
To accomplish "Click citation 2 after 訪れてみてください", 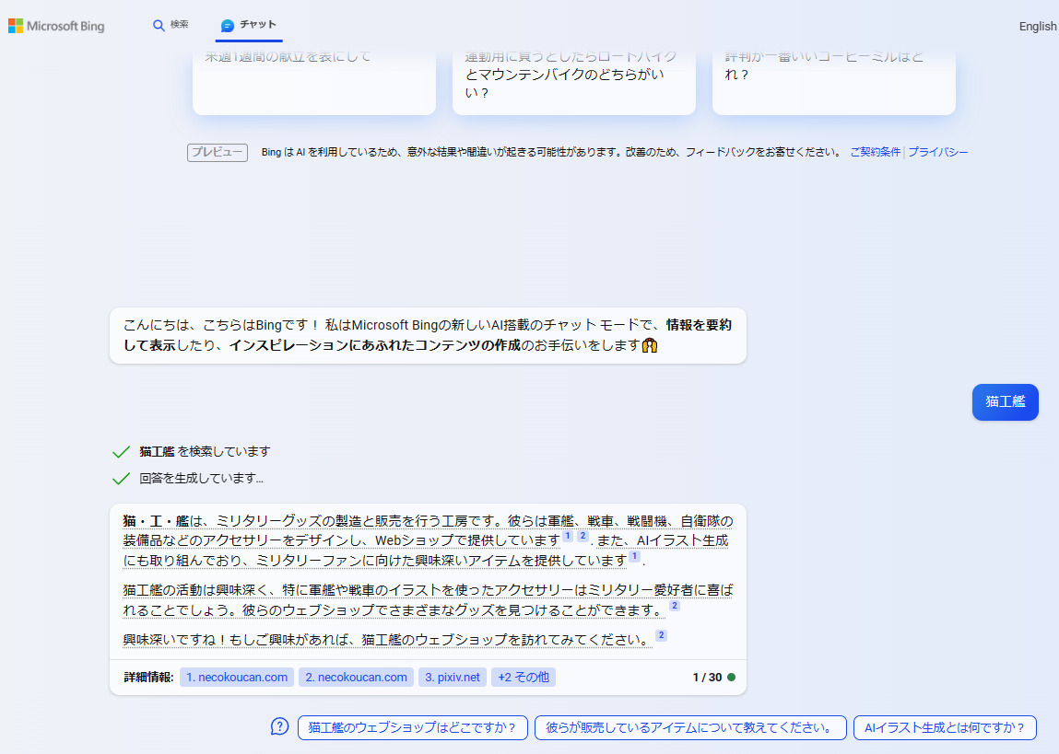I will [x=661, y=635].
